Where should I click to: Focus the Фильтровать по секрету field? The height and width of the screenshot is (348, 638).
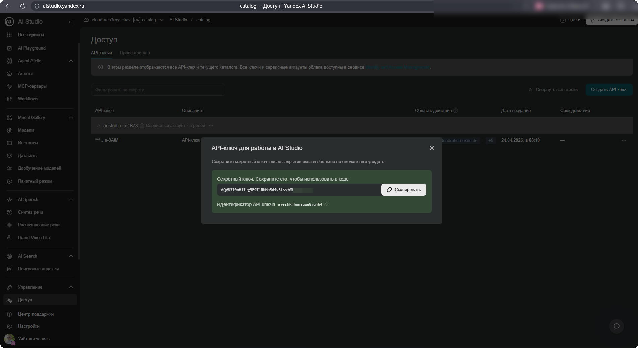coord(158,90)
